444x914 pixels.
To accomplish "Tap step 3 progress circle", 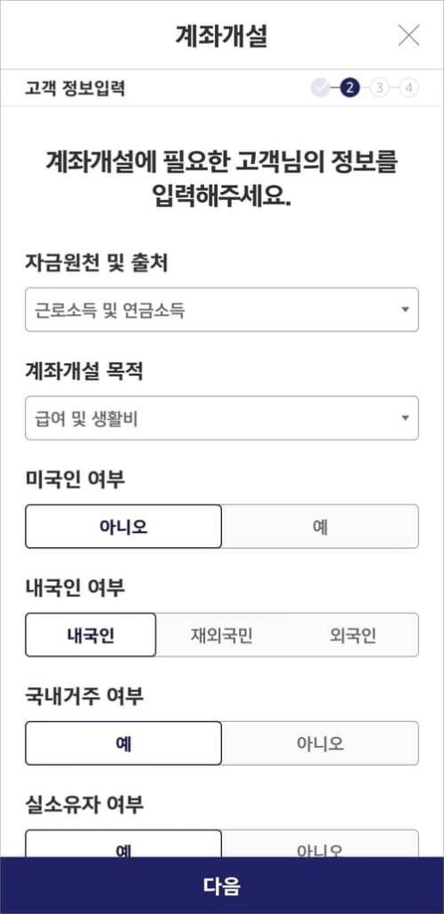I will pyautogui.click(x=380, y=88).
